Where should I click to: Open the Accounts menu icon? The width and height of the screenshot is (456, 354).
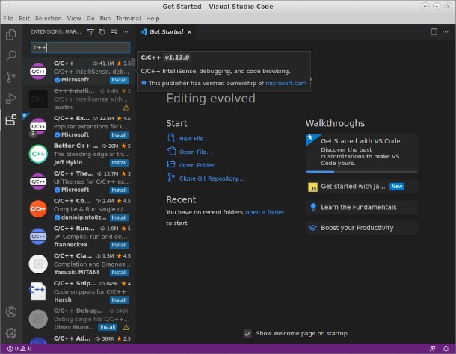(11, 311)
